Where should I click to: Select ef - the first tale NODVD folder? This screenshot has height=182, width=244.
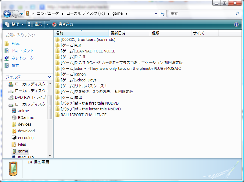[x=90, y=103]
